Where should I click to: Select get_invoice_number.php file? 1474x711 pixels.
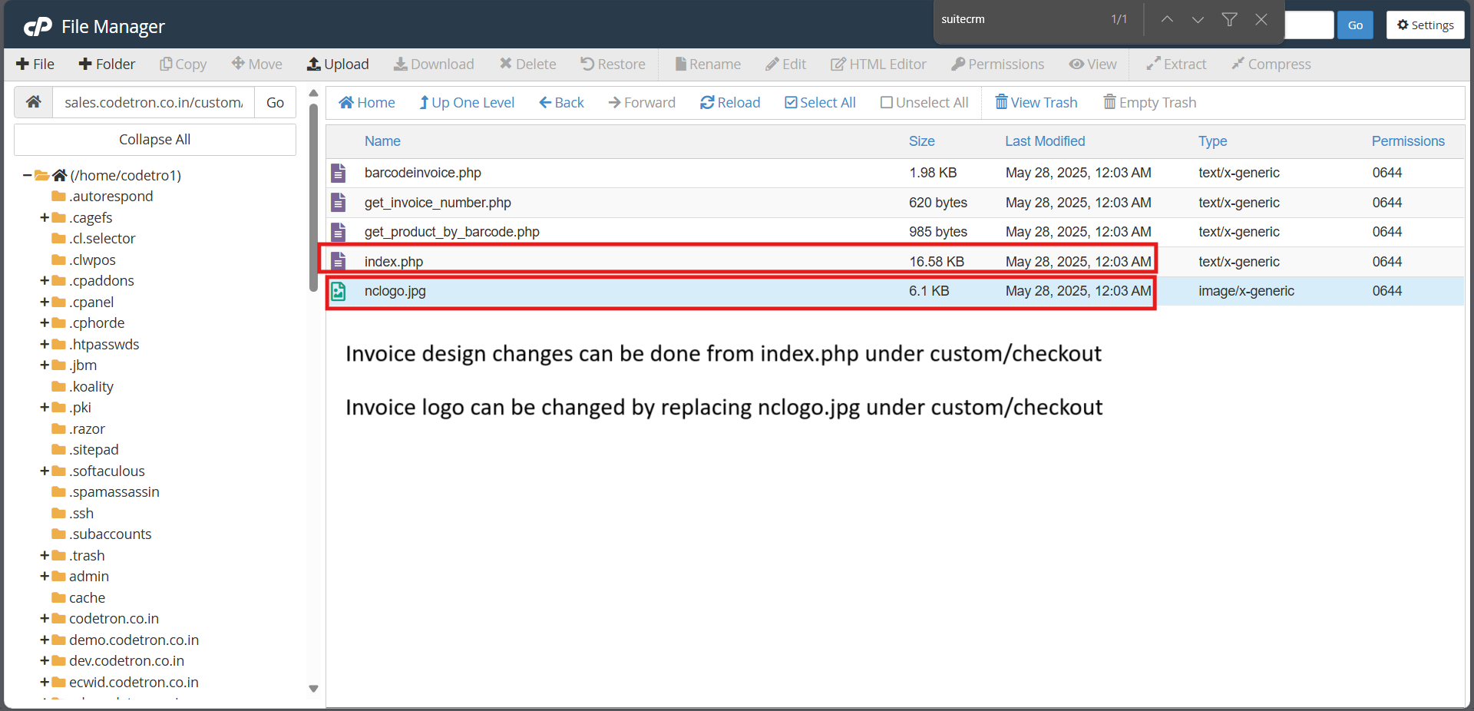(895, 203)
